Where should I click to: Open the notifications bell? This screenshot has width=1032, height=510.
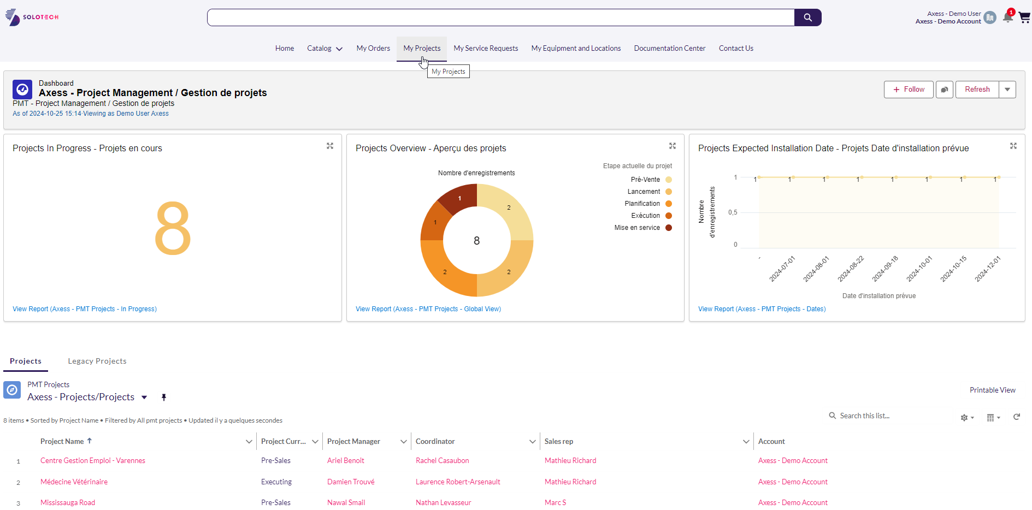[1008, 17]
